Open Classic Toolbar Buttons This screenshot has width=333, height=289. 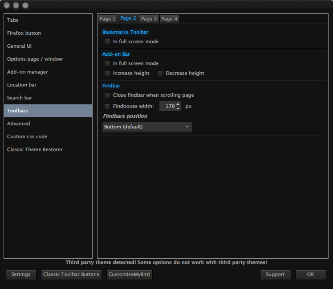(x=71, y=274)
